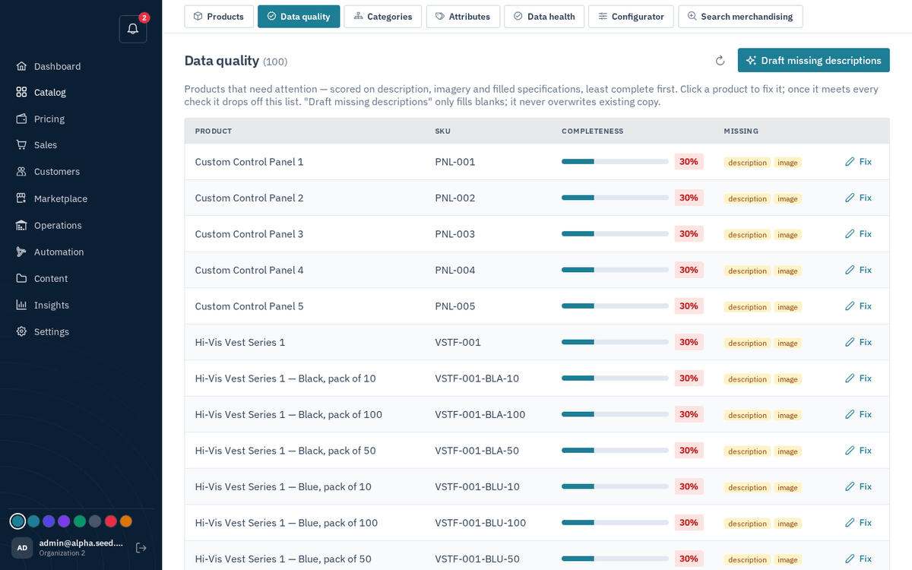Select the orange theme color swatch
This screenshot has height=570, width=912.
pos(126,521)
